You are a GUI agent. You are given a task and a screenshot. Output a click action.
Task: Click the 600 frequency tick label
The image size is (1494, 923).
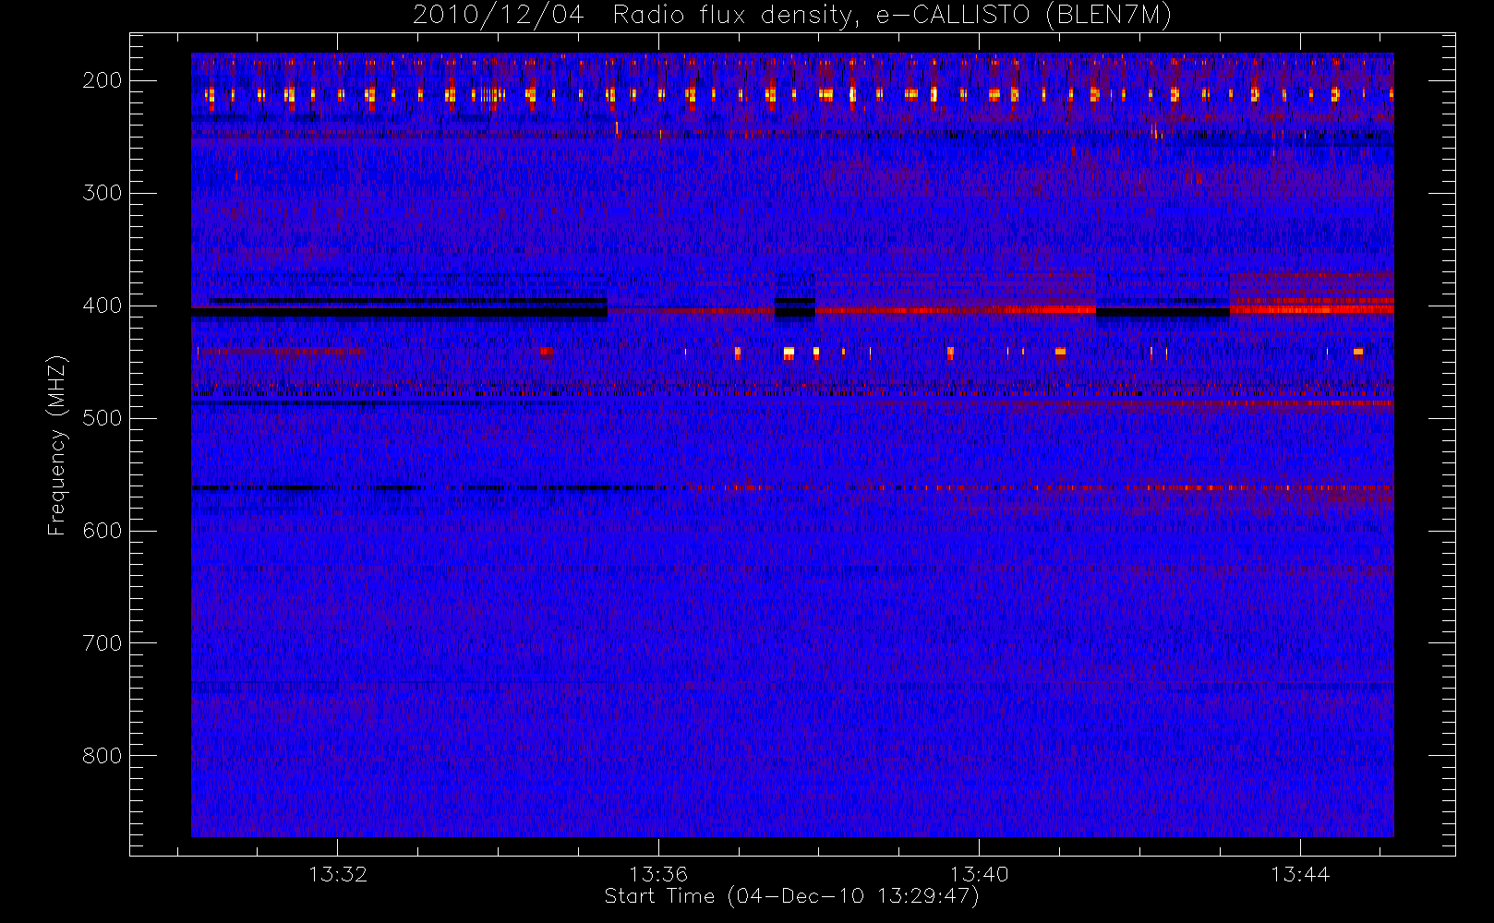tap(102, 531)
